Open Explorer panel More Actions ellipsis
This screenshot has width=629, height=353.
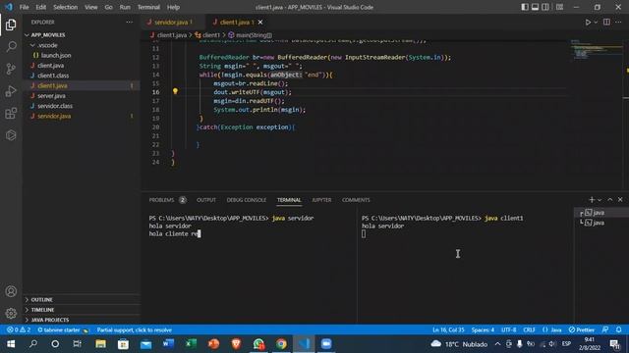point(129,22)
